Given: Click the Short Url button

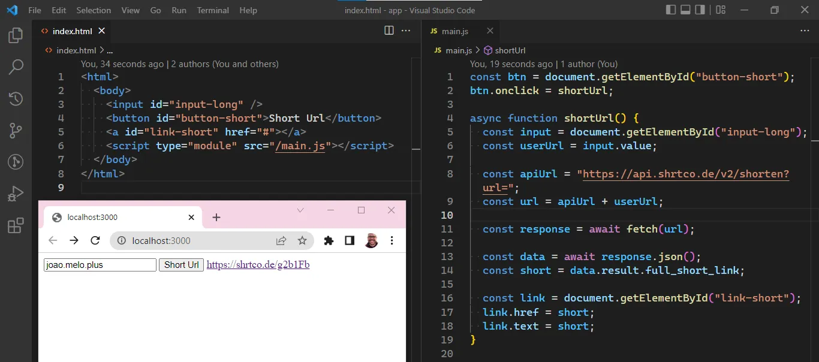Looking at the screenshot, I should 181,265.
